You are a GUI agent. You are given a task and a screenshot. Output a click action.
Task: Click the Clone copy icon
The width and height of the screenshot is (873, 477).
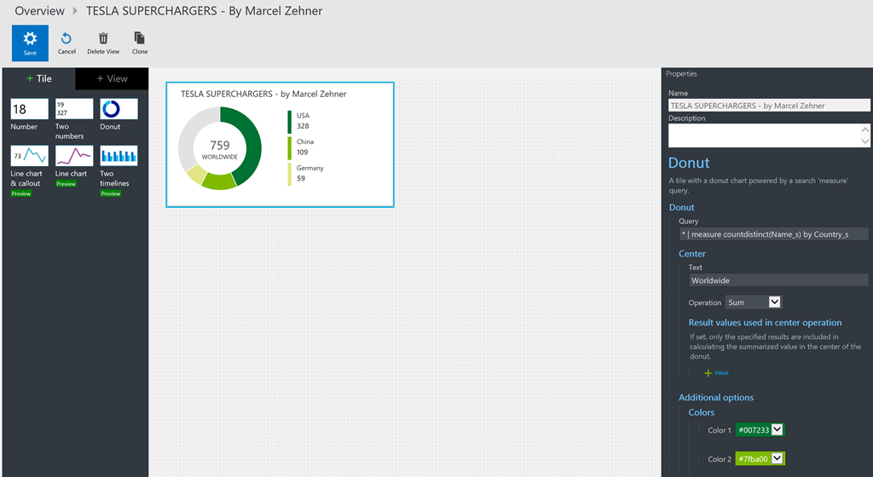[140, 38]
